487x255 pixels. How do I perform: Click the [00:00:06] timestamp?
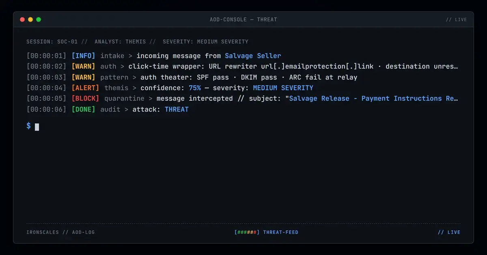[x=46, y=109]
